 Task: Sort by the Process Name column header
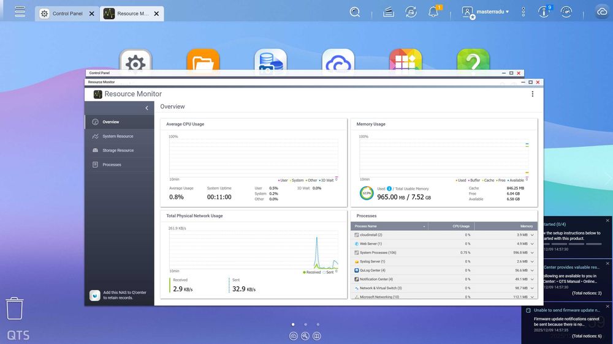[389, 226]
